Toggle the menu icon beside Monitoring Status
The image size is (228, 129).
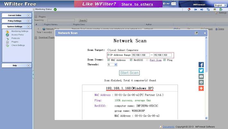pyautogui.click(x=34, y=9)
